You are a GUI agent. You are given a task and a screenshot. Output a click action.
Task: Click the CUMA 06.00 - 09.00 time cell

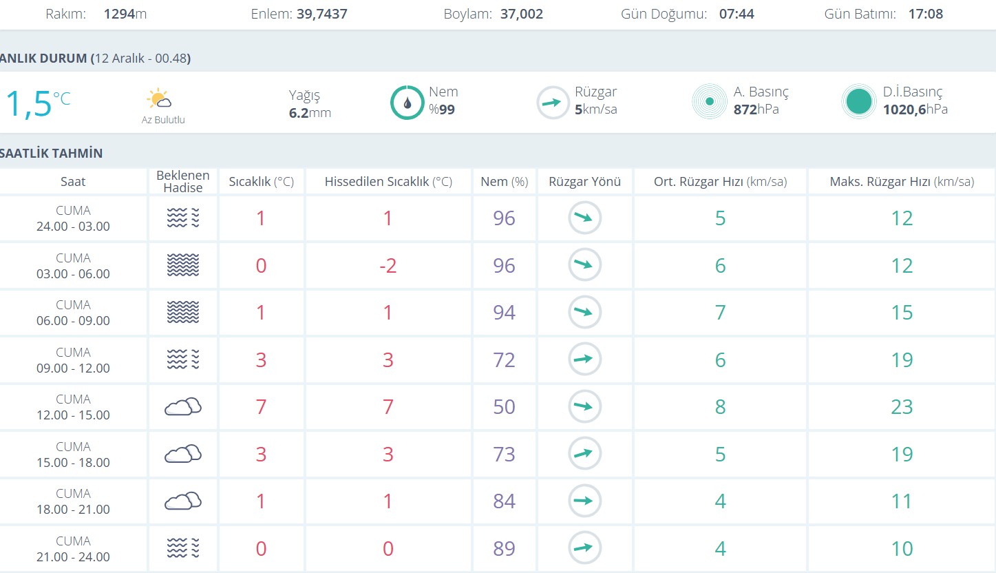click(x=73, y=313)
